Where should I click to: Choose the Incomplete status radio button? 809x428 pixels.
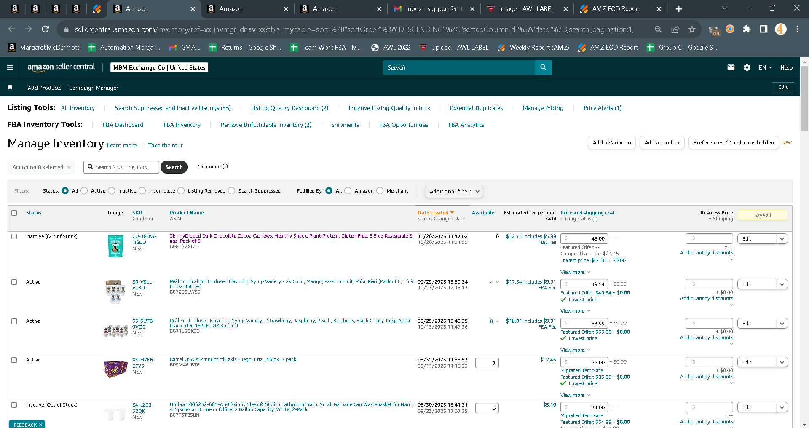(x=142, y=191)
